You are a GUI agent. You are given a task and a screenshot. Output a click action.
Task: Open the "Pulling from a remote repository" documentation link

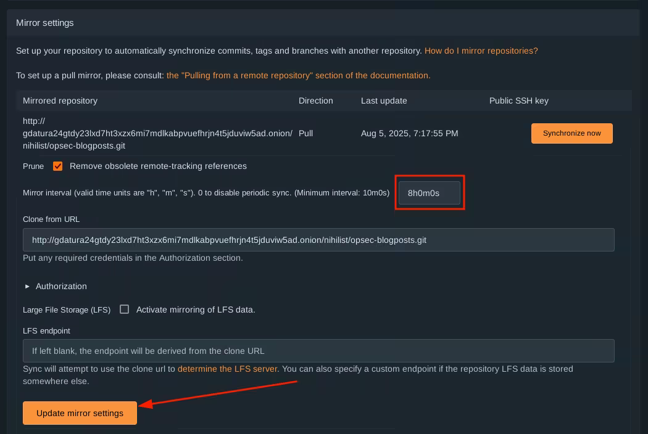pos(298,75)
